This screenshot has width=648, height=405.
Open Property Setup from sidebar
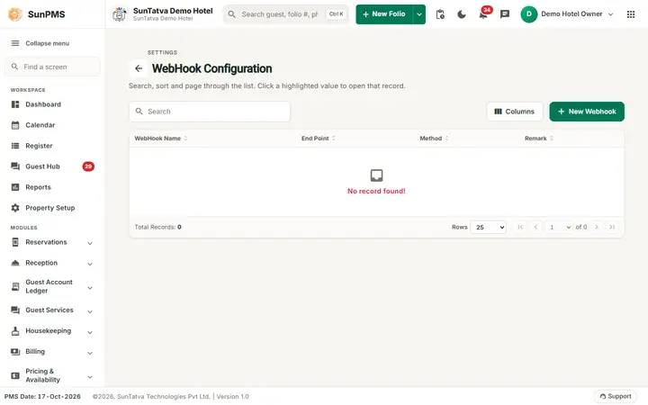[x=52, y=208]
